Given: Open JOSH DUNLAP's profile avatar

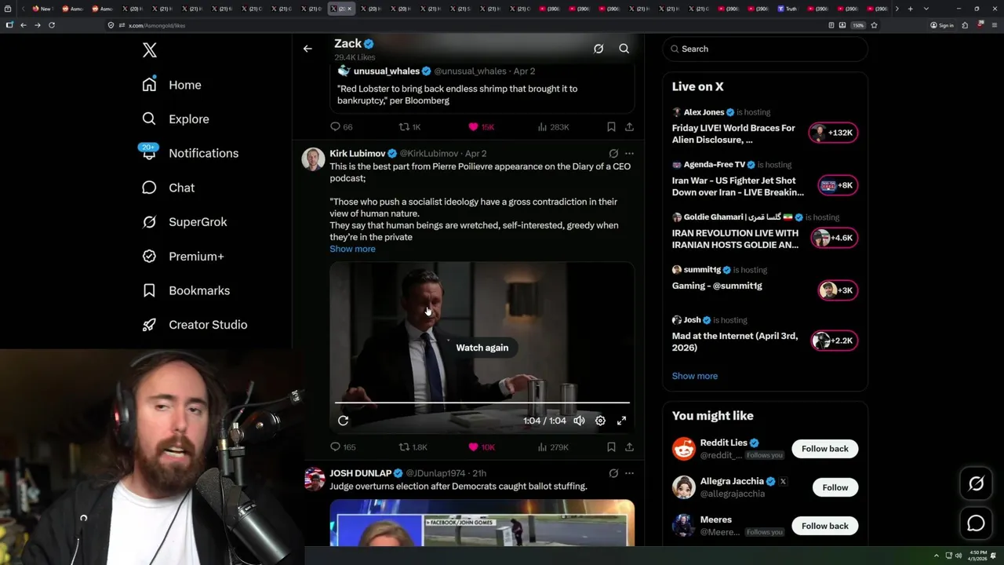Looking at the screenshot, I should [314, 479].
